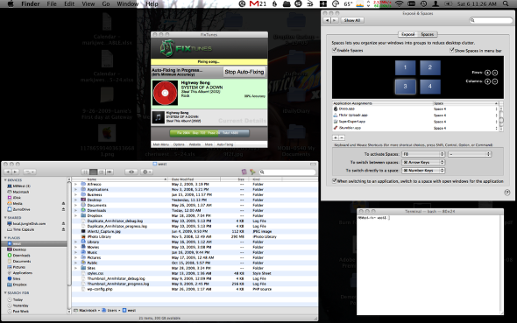Toggle the switch-to-space-with-open-windows checkbox
Viewport: 517px width, 323px height.
(x=334, y=181)
